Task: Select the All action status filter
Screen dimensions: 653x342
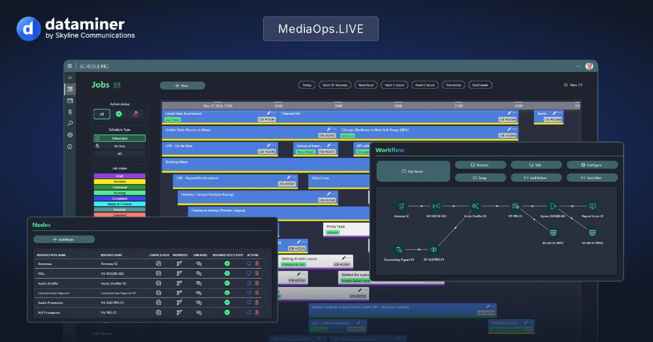Action: (x=102, y=114)
